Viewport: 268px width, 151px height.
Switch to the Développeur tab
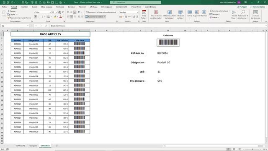pyautogui.click(x=107, y=7)
